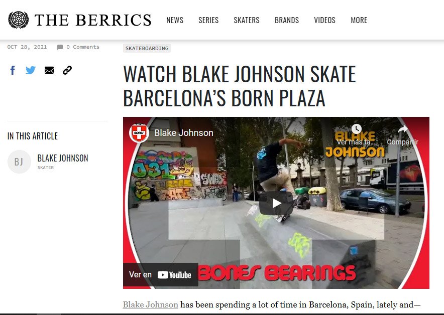
Task: Open the News menu
Action: point(175,20)
